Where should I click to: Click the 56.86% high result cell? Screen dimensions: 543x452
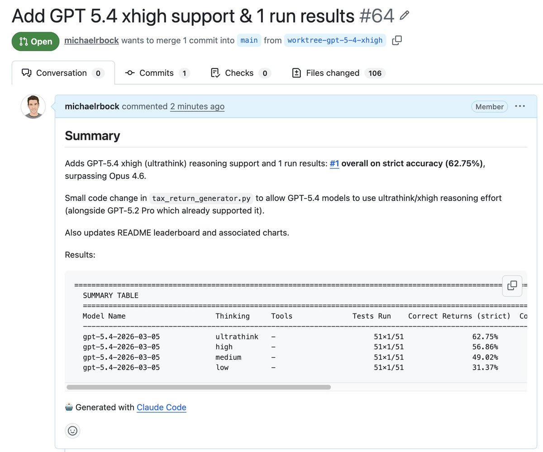pos(485,347)
